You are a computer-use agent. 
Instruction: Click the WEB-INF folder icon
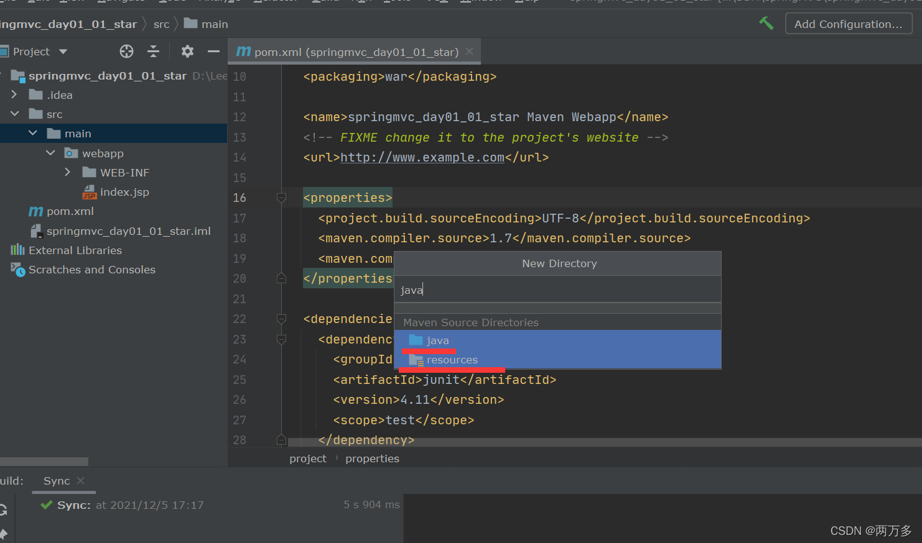click(90, 172)
